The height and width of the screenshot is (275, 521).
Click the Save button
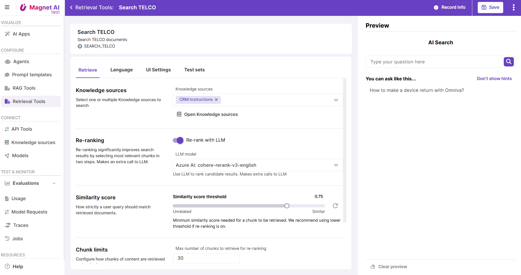[490, 7]
